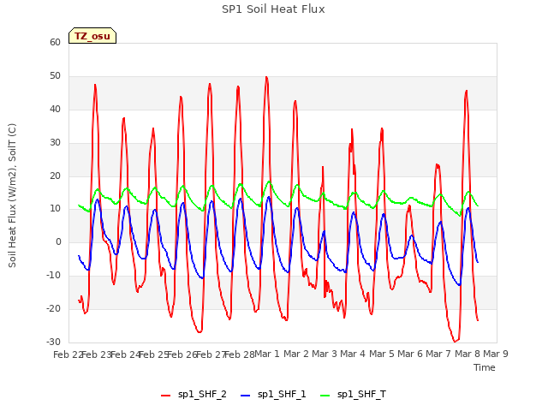Toggle the sp1_SHF_T legend entry
Image resolution: width=548 pixels, height=411 pixels.
coord(353,395)
